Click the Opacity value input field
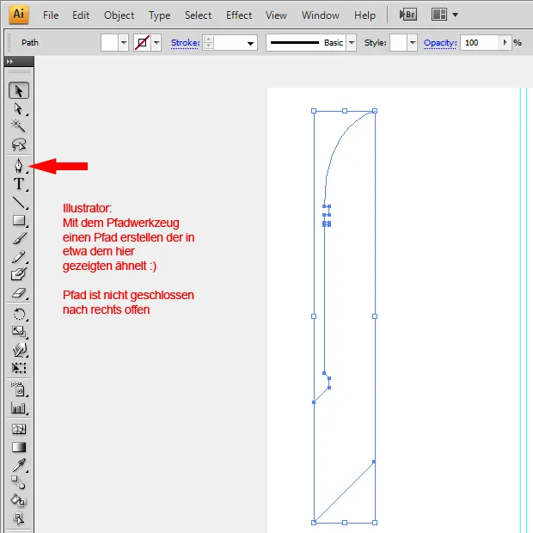The width and height of the screenshot is (533, 533). (480, 43)
